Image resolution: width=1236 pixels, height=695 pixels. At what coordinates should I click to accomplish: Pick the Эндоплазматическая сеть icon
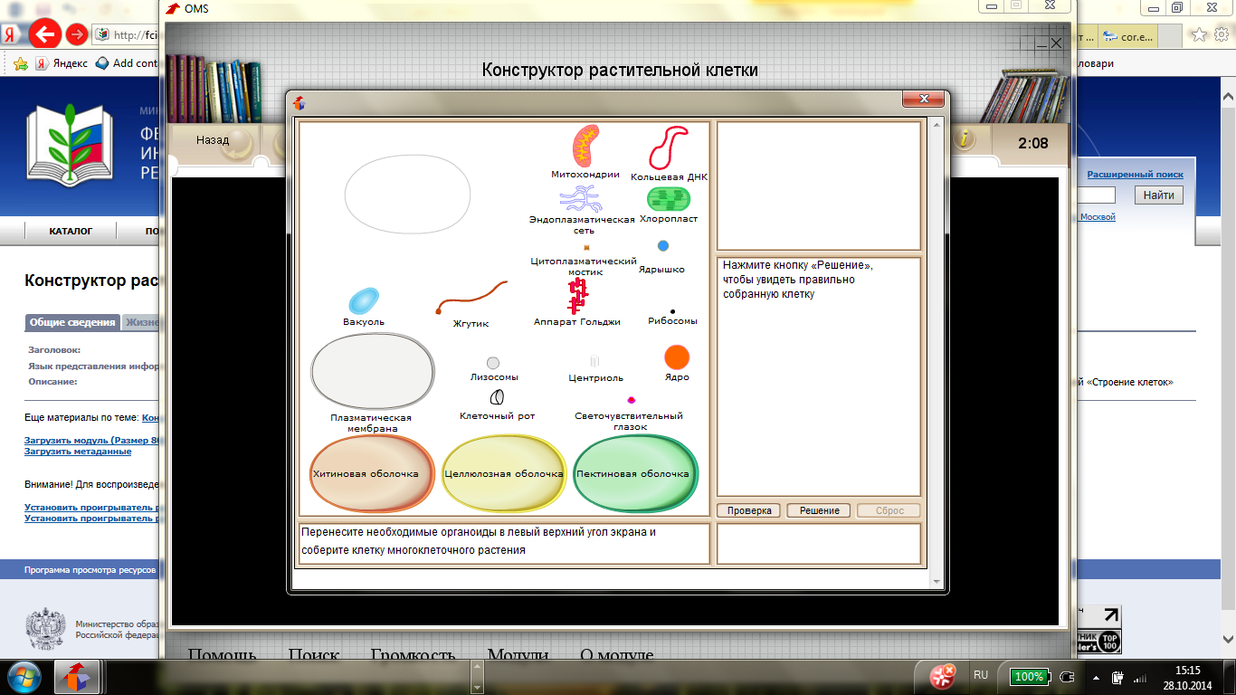coord(580,198)
